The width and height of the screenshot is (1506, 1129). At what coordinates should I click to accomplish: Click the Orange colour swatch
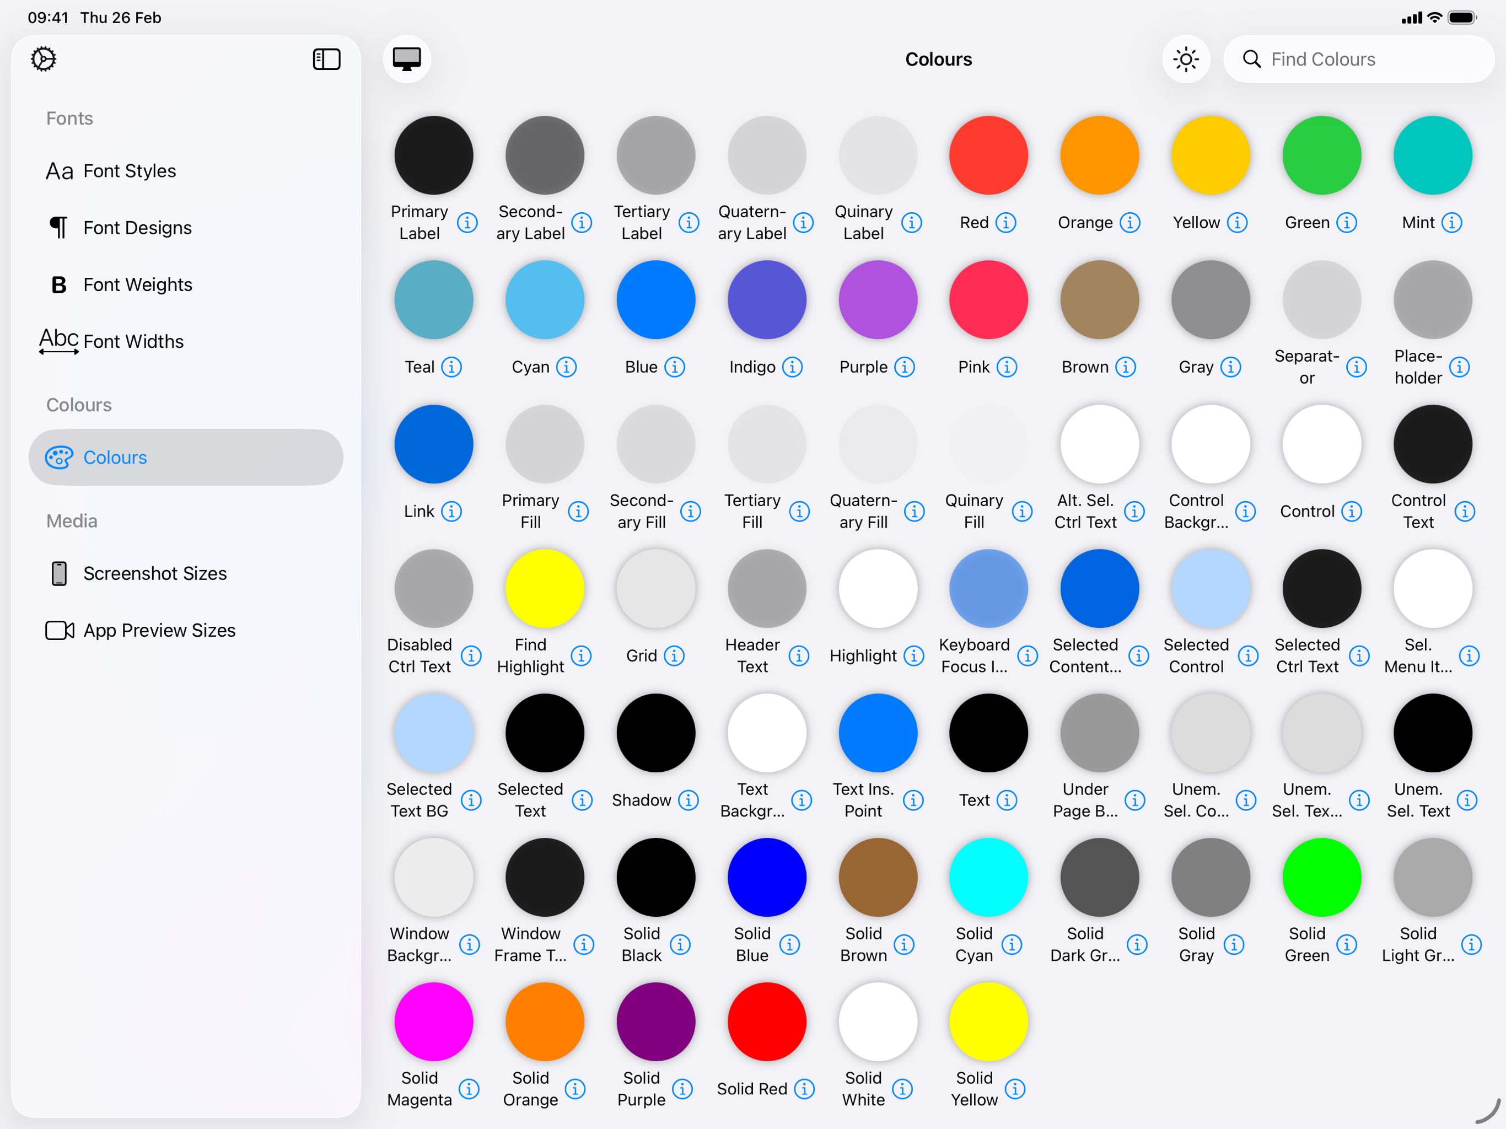(1099, 155)
